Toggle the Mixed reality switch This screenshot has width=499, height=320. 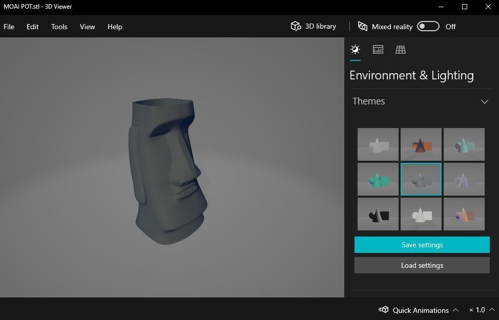pyautogui.click(x=428, y=27)
